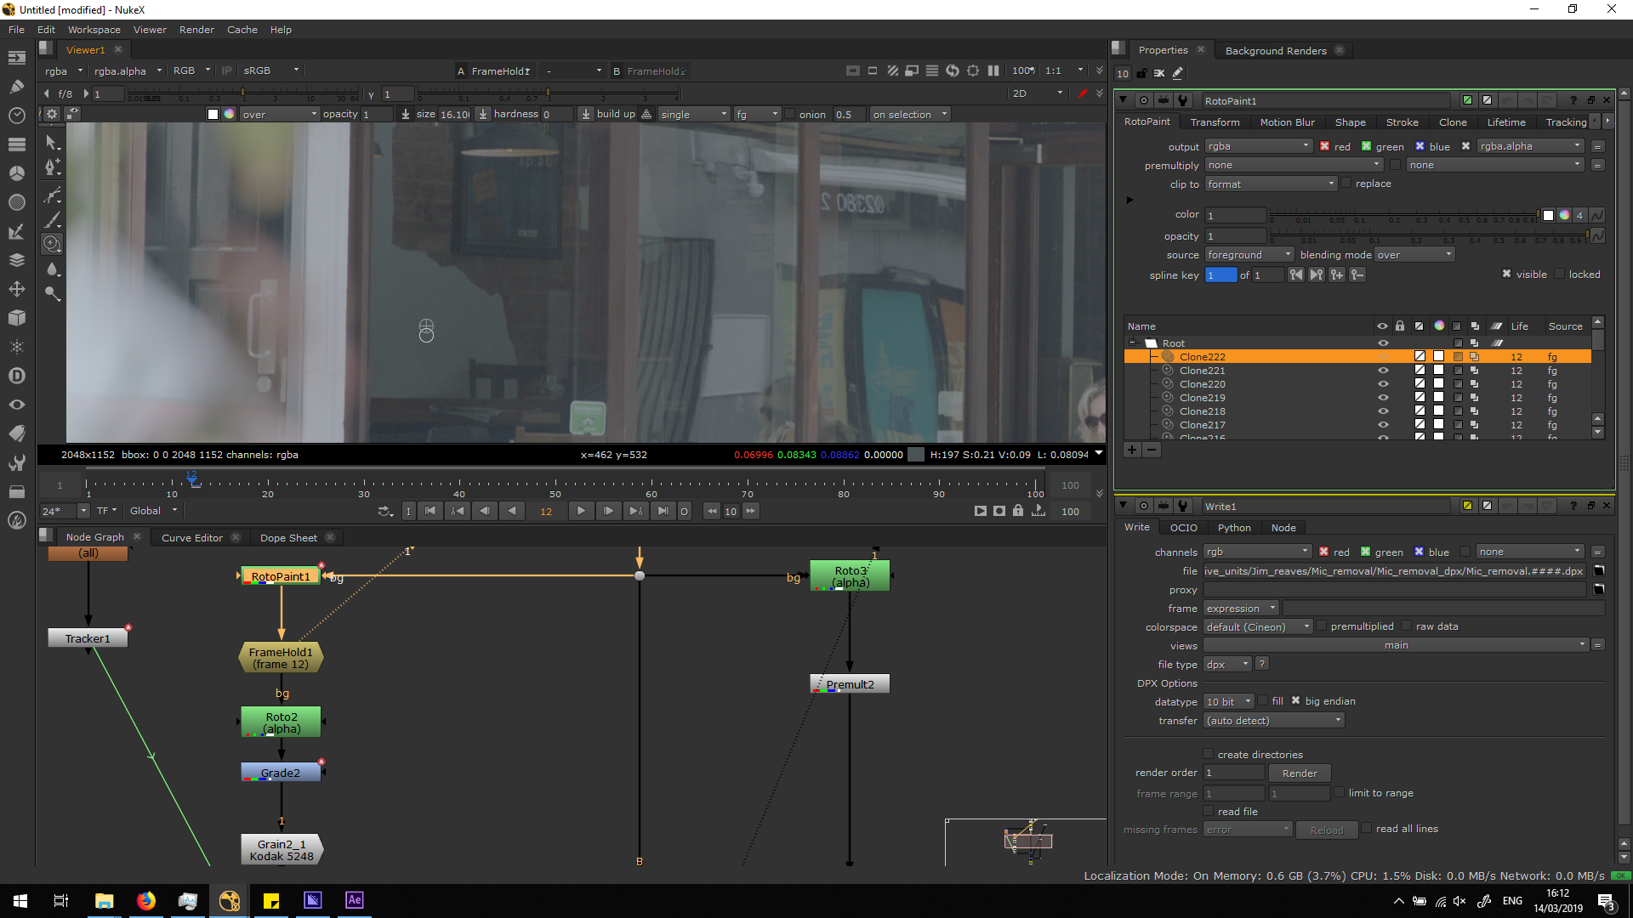Hide the Clone221 stroke visibility

click(x=1383, y=371)
